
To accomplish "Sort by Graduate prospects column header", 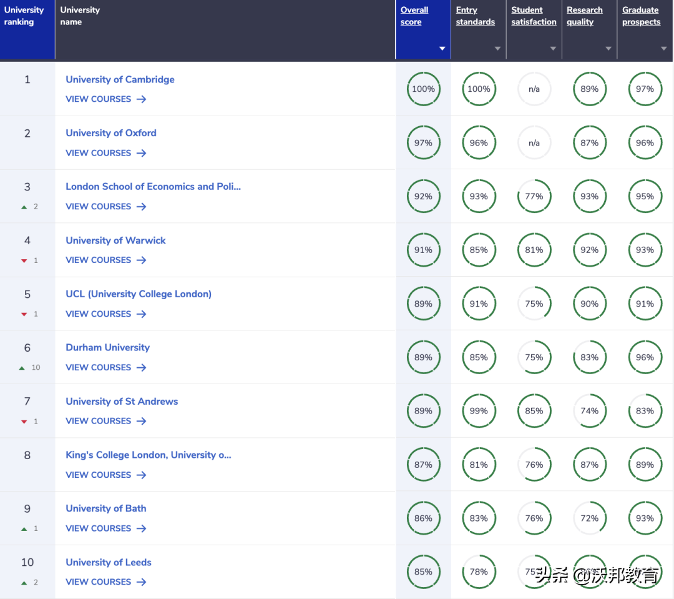I will [641, 16].
